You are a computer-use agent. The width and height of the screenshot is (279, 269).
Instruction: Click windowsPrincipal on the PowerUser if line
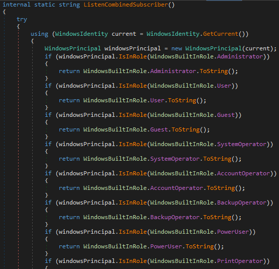tap(87, 232)
